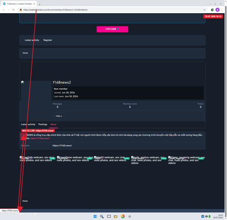The width and height of the screenshot is (227, 220).
Task: Close the f168news2 browser tab
Action: [x=34, y=4]
